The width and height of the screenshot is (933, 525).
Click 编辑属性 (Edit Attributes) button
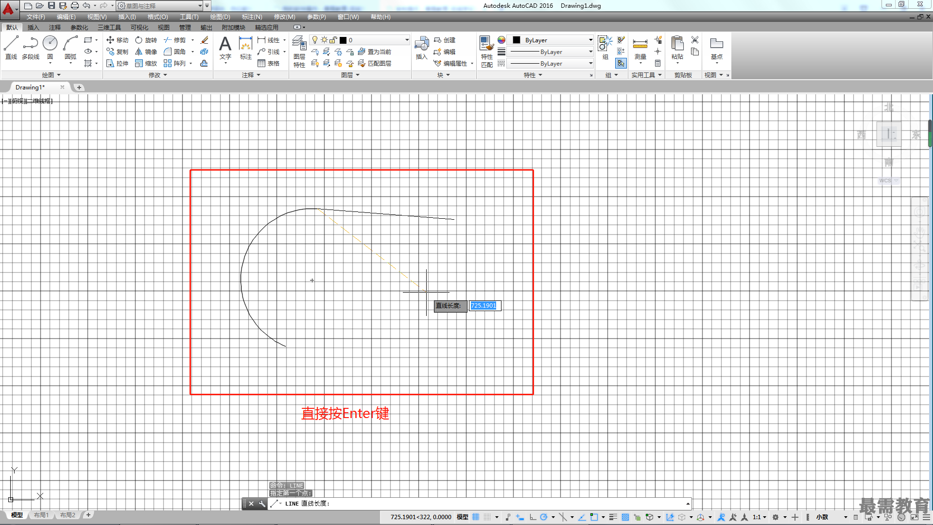450,63
